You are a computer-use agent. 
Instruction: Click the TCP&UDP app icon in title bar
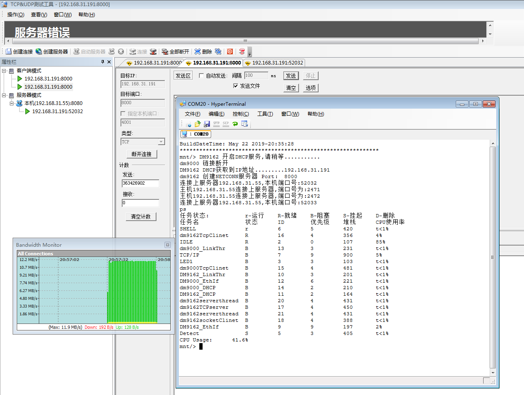coord(4,4)
